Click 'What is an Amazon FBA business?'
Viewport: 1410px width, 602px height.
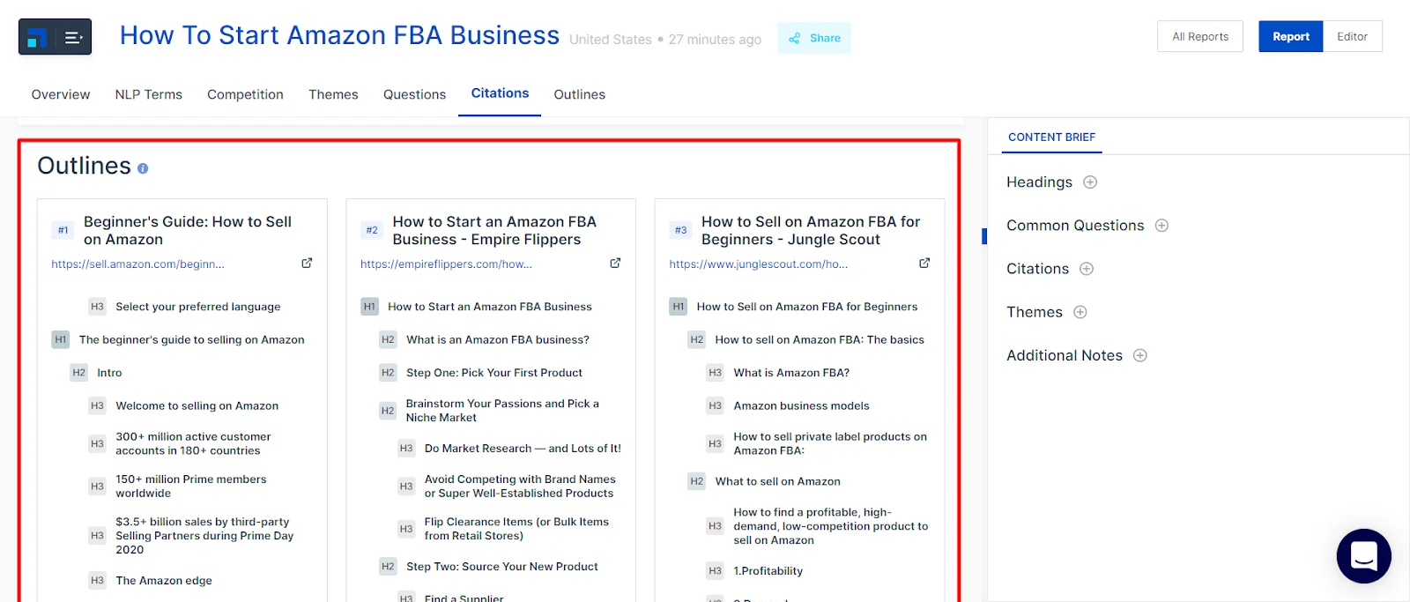click(x=498, y=339)
